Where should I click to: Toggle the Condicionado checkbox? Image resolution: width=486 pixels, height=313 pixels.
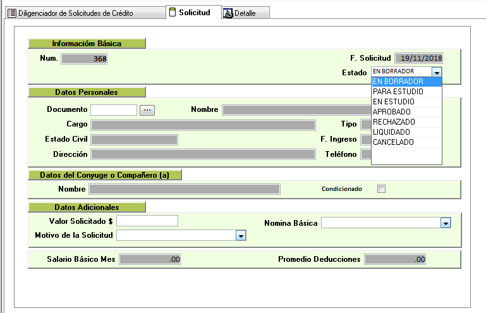381,188
